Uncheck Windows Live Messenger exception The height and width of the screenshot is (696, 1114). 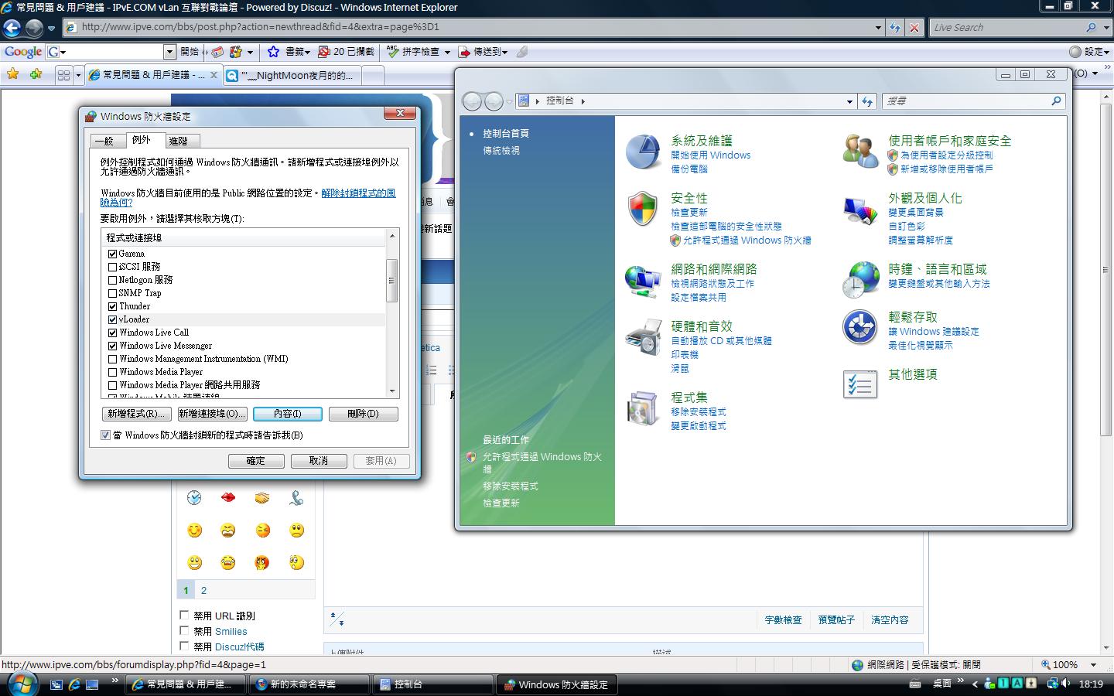(113, 346)
